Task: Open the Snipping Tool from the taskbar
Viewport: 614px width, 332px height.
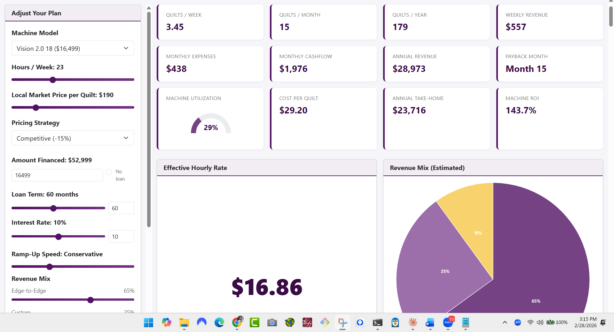Action: point(342,323)
